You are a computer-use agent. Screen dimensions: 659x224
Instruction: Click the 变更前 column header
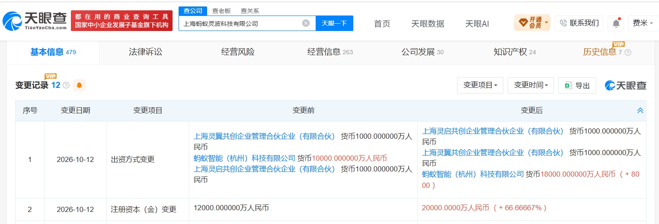(303, 111)
